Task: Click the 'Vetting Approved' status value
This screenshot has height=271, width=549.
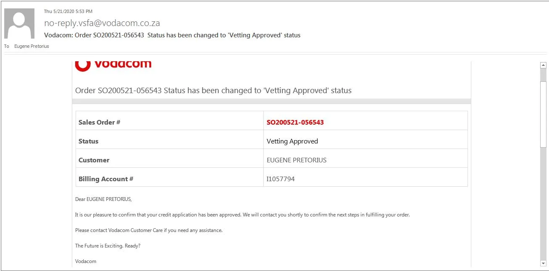Action: [292, 141]
